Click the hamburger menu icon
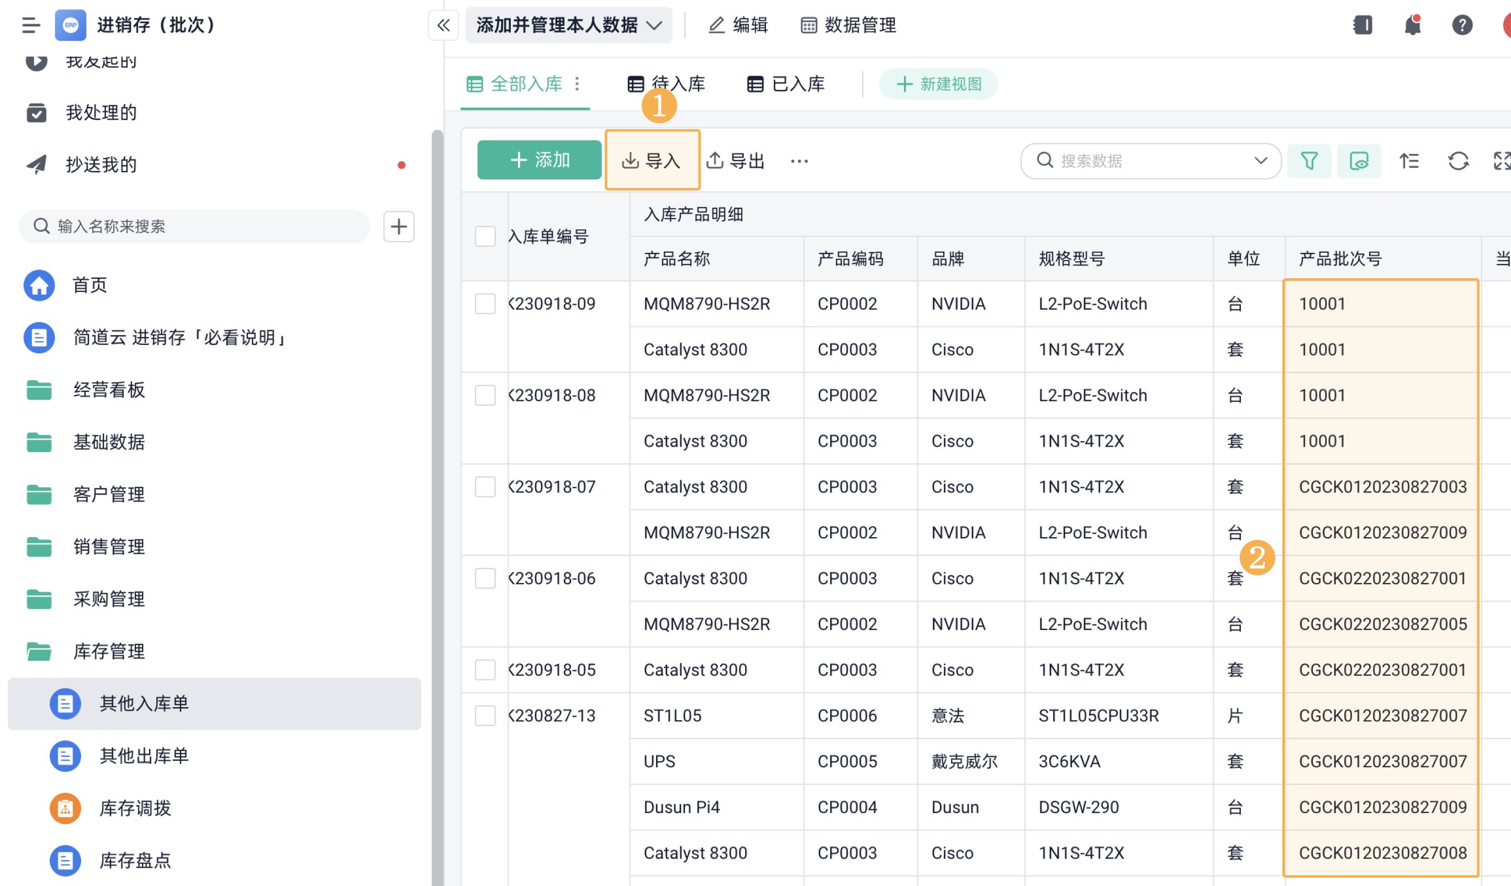The image size is (1511, 886). tap(30, 25)
